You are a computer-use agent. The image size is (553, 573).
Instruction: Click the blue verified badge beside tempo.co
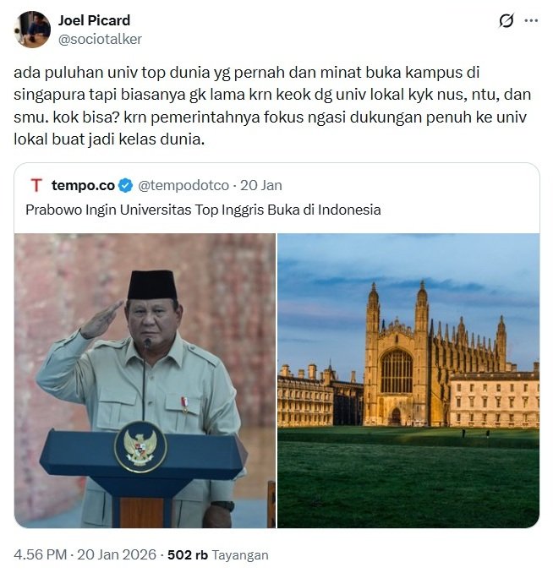tap(126, 185)
